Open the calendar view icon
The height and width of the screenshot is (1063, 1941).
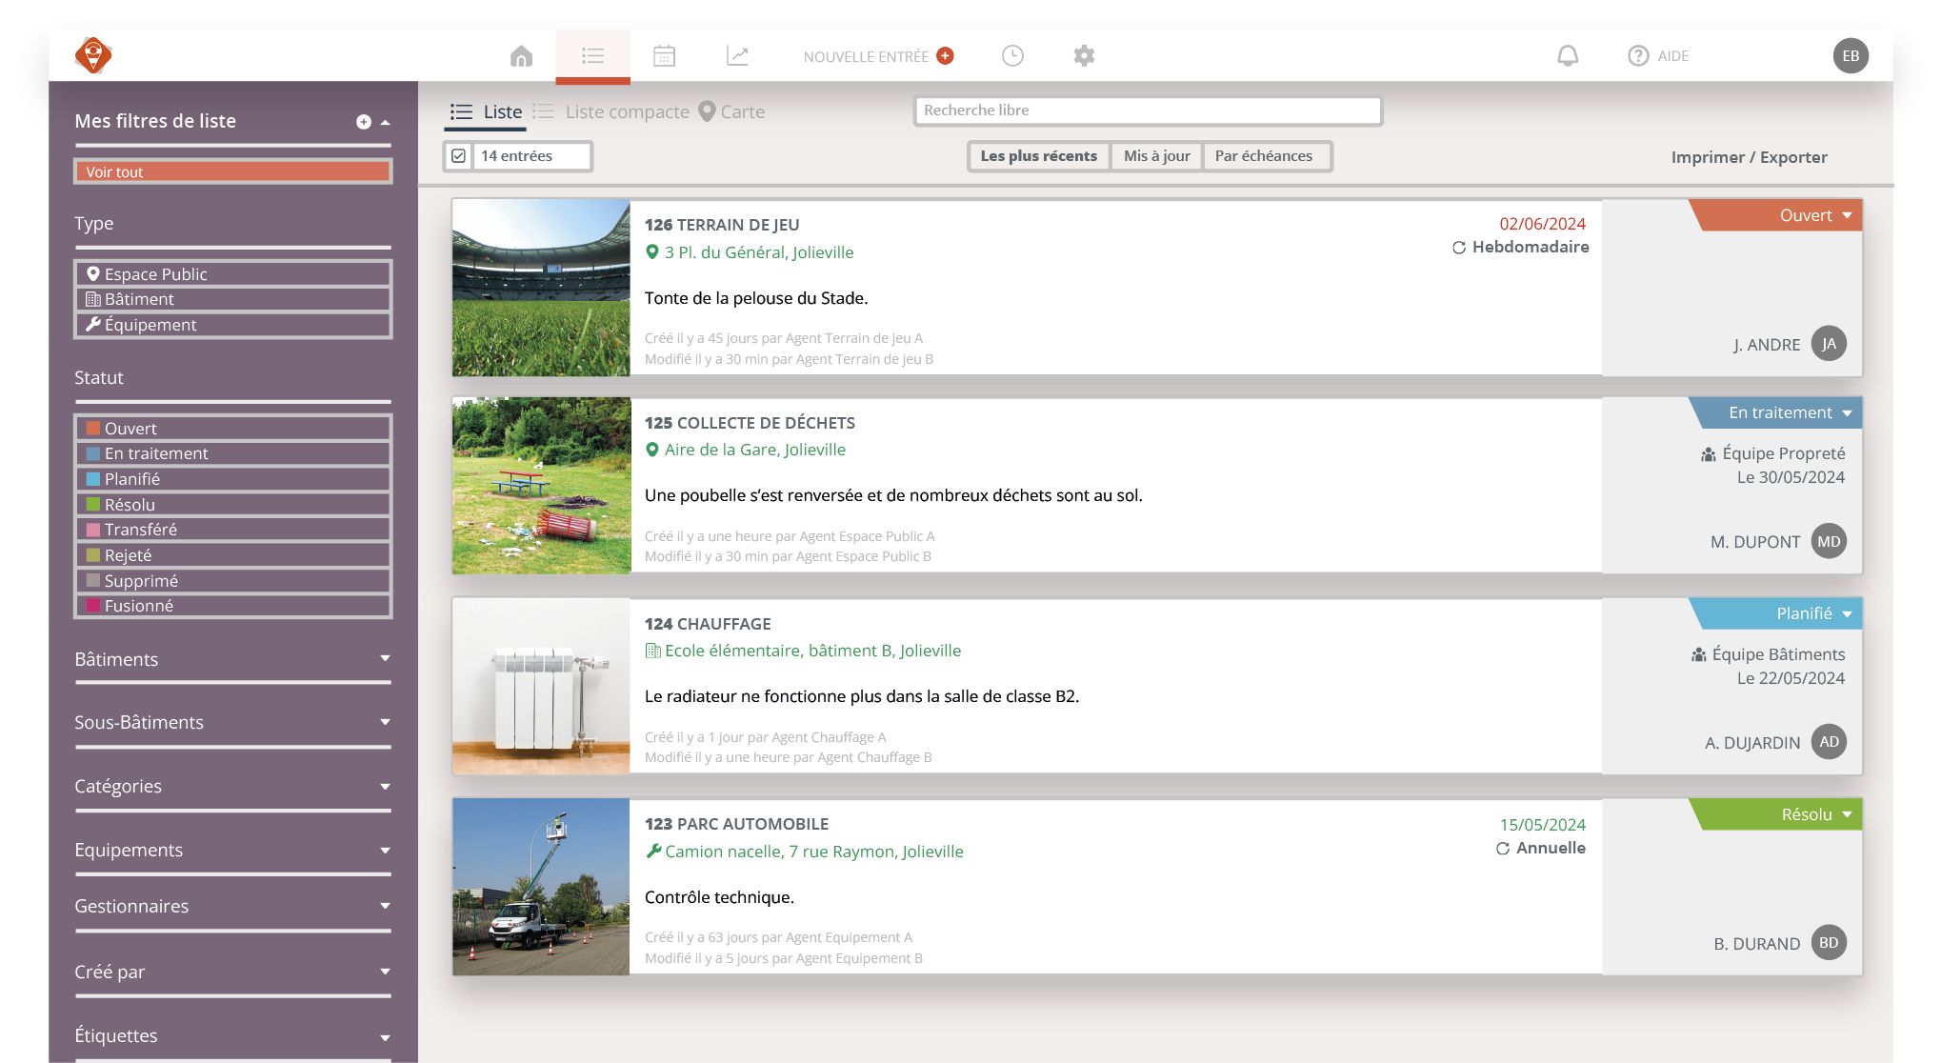664,56
